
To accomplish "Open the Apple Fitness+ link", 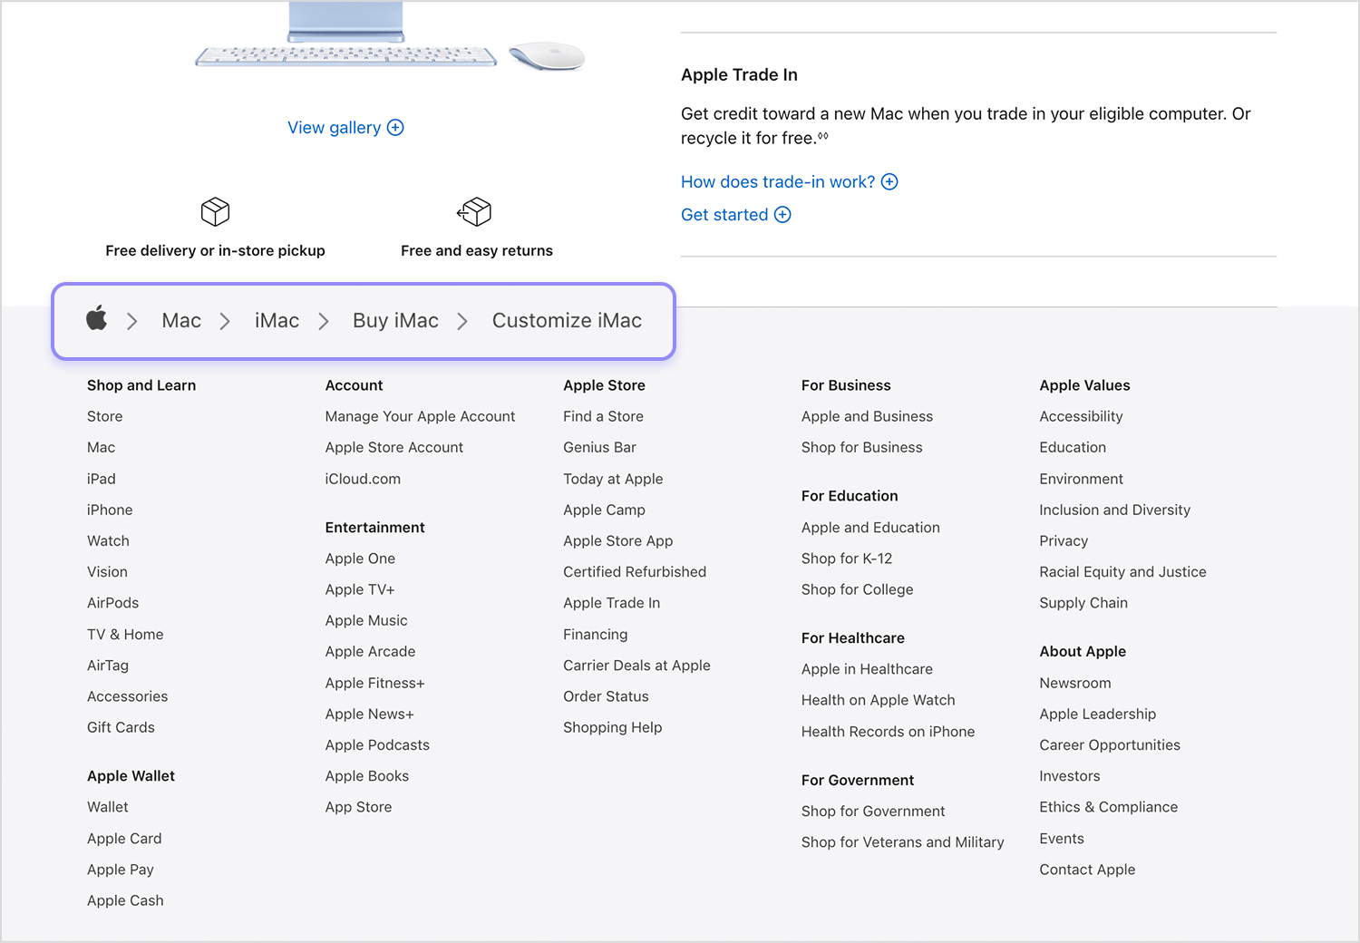I will (x=374, y=683).
